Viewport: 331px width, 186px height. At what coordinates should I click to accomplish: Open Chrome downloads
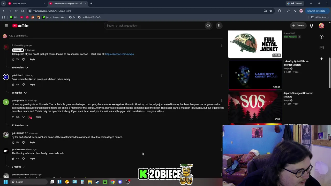(x=289, y=11)
